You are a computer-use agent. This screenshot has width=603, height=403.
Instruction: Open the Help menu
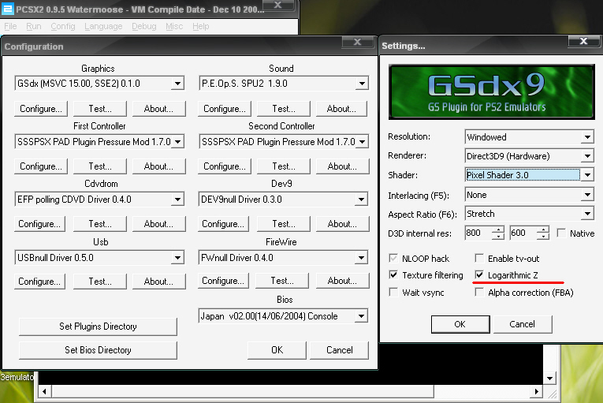pyautogui.click(x=200, y=26)
